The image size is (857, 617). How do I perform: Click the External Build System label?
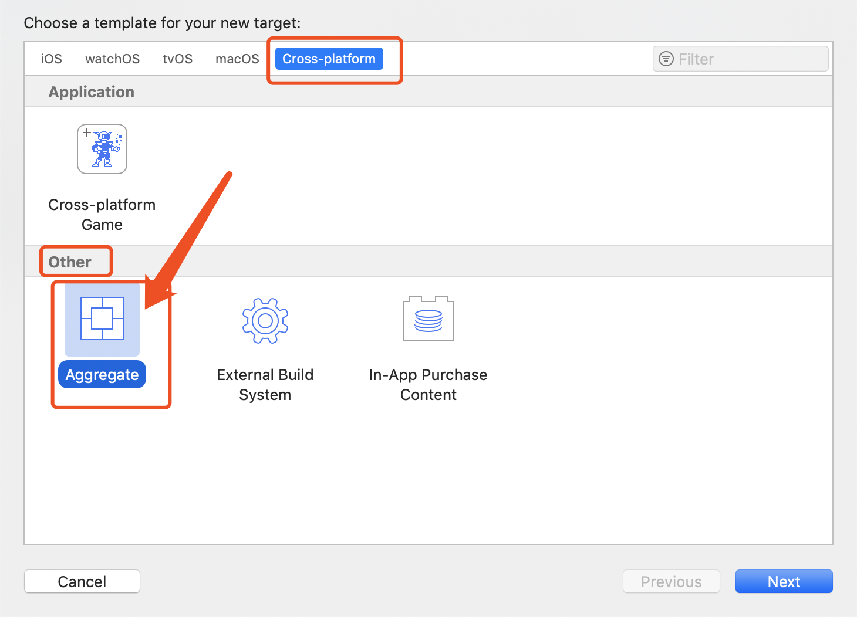pos(265,385)
